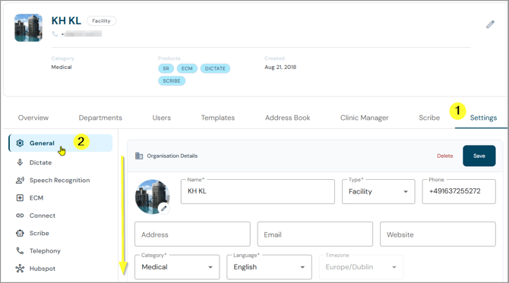Select the Settings tab
This screenshot has height=283, width=509.
pos(483,118)
